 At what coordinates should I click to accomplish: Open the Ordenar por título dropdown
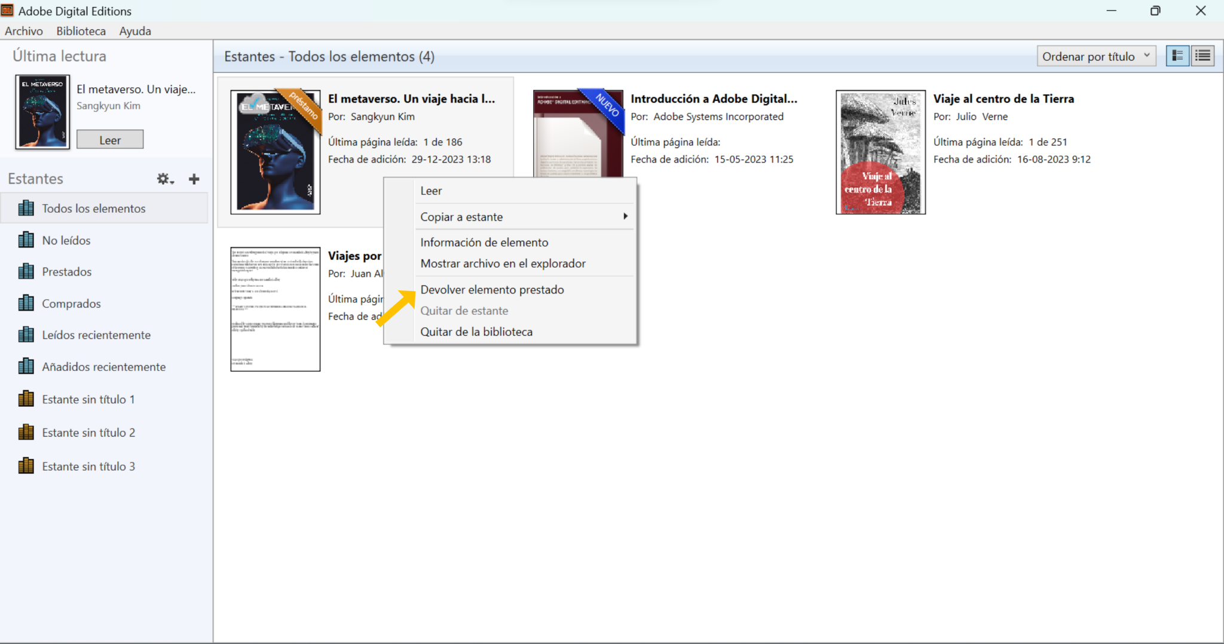coord(1096,56)
